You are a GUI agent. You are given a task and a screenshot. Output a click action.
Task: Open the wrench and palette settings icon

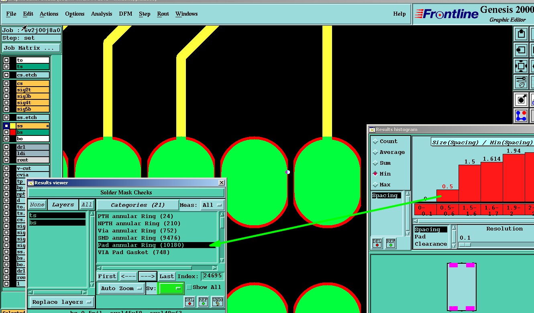point(521,82)
